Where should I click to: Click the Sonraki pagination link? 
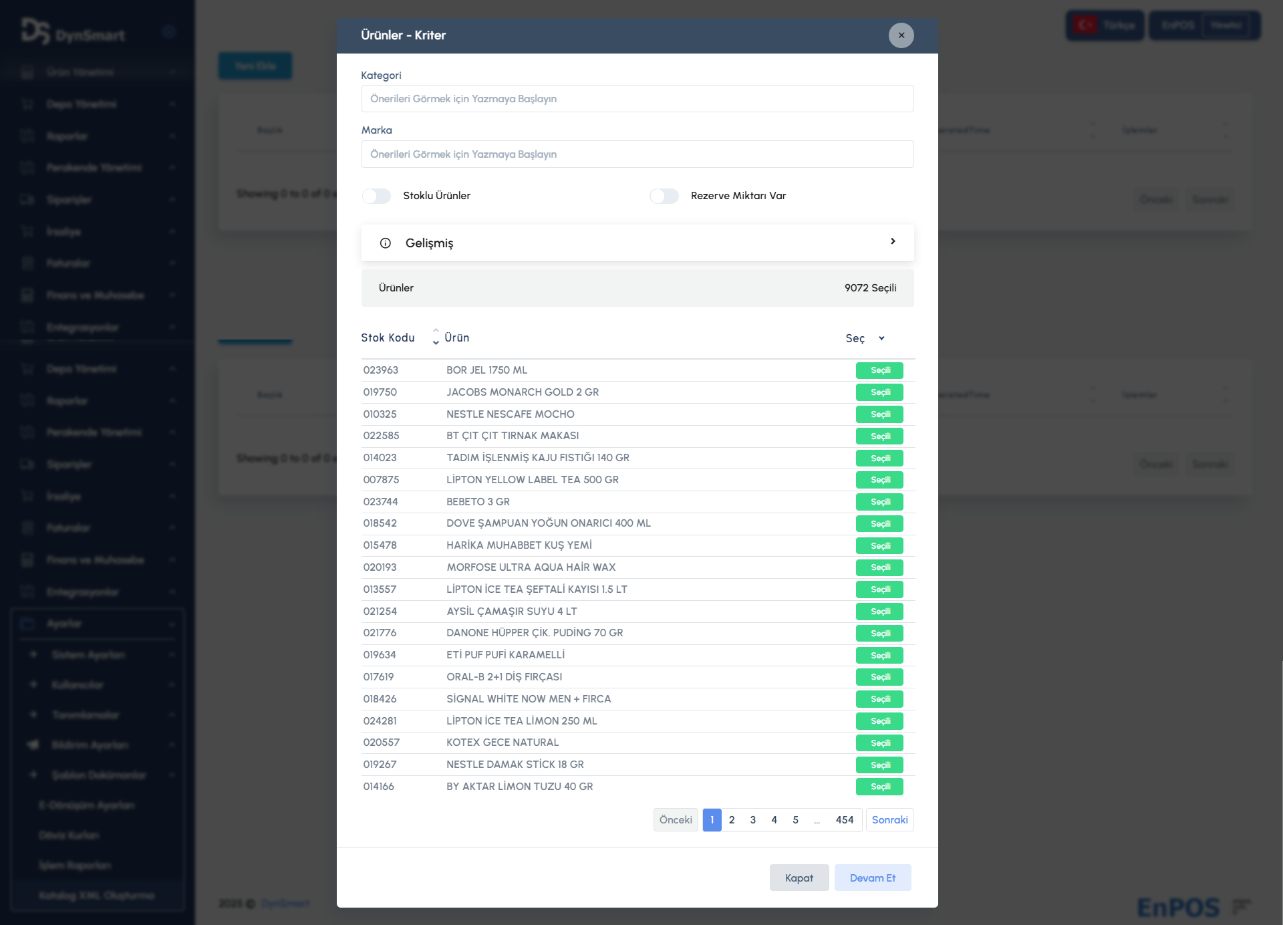(x=889, y=820)
